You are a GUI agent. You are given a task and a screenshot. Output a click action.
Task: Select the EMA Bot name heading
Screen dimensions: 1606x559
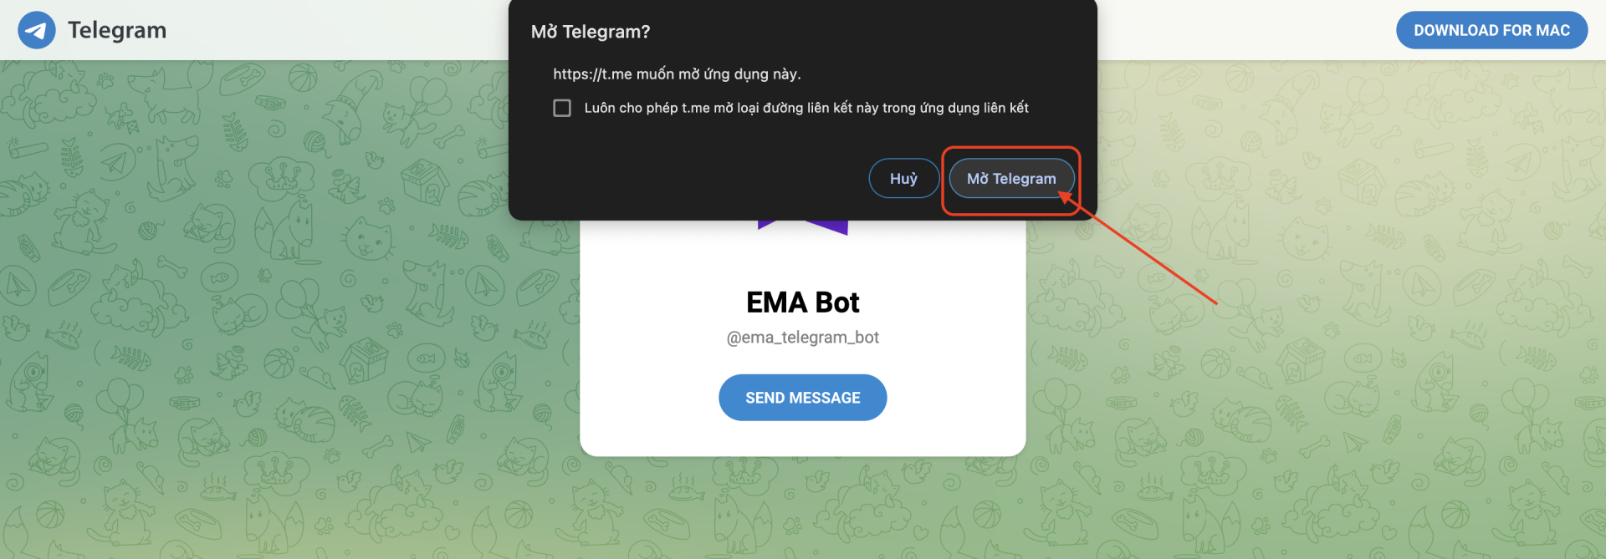click(803, 302)
